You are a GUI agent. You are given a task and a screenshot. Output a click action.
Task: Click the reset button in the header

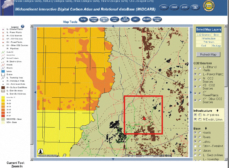pos(174,7)
